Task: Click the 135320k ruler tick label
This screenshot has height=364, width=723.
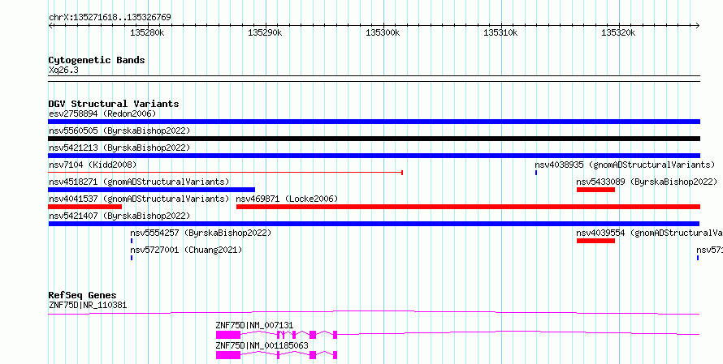Action: pyautogui.click(x=618, y=32)
